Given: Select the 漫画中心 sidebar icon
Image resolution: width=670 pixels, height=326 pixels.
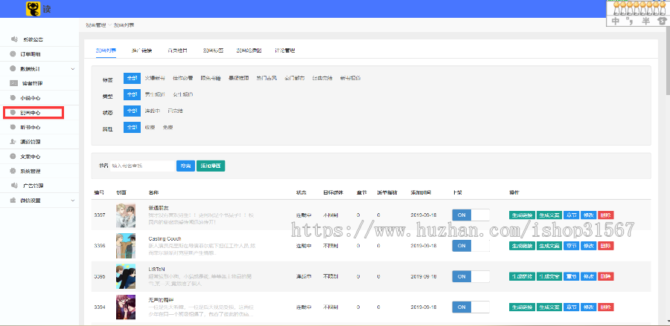Looking at the screenshot, I should (13, 112).
